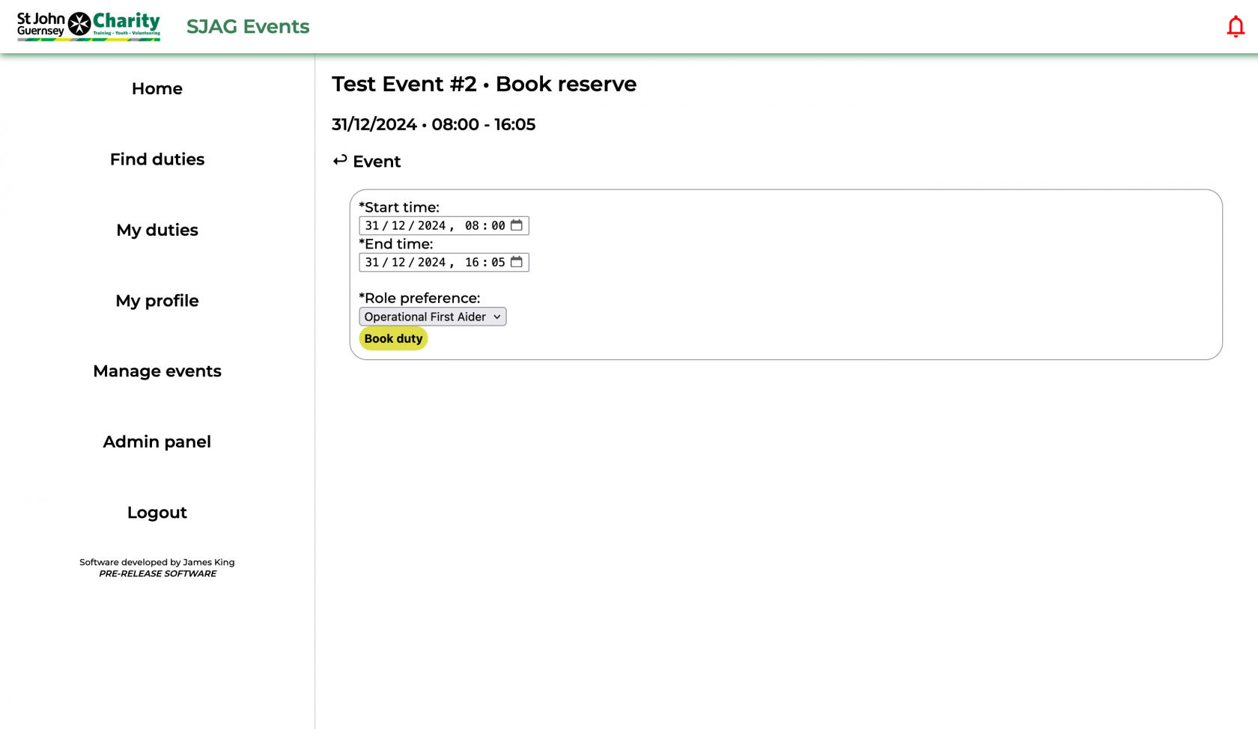
Task: Navigate to Home in the sidebar
Action: 157,88
